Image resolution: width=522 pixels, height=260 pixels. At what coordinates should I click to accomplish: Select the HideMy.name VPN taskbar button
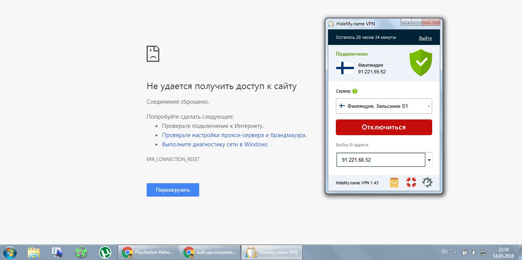272,252
